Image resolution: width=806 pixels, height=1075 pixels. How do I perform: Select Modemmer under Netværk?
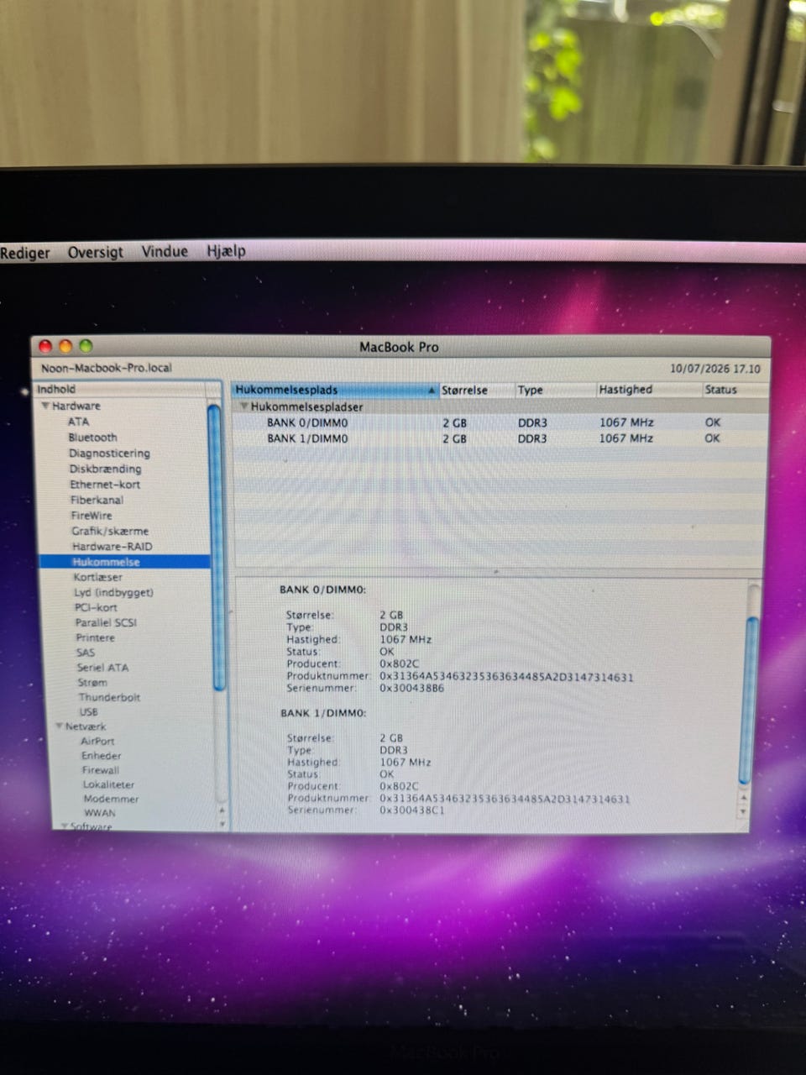111,799
